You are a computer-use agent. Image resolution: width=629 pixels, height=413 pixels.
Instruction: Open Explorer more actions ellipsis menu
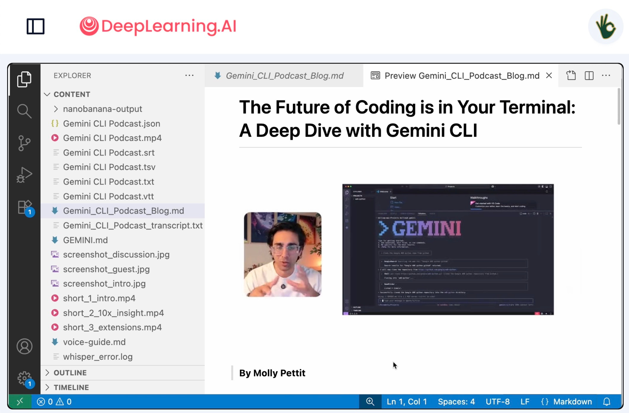click(x=189, y=76)
